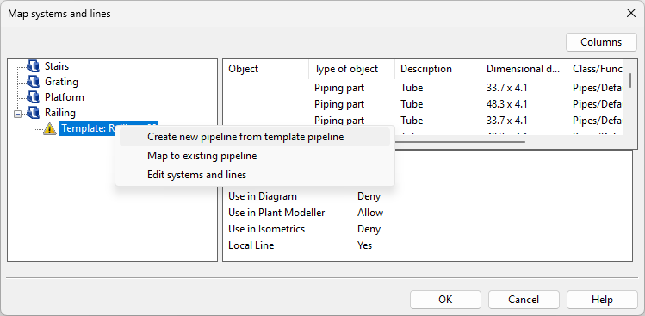The image size is (645, 316).
Task: Click the 48.3 x 4.1 dimension cell
Action: coord(506,104)
